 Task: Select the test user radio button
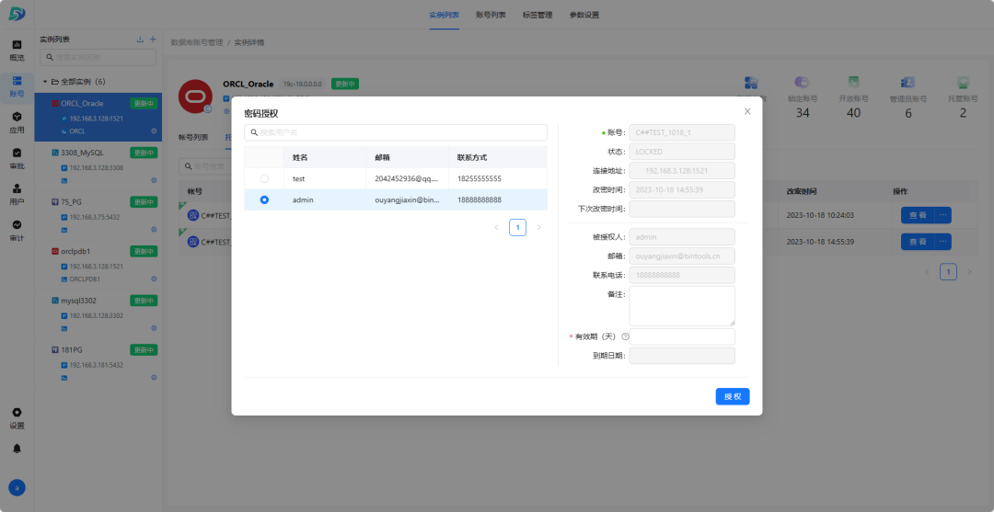(264, 178)
